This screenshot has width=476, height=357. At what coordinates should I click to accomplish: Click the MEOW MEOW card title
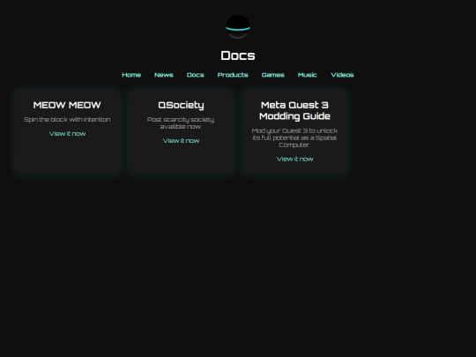[x=67, y=105]
